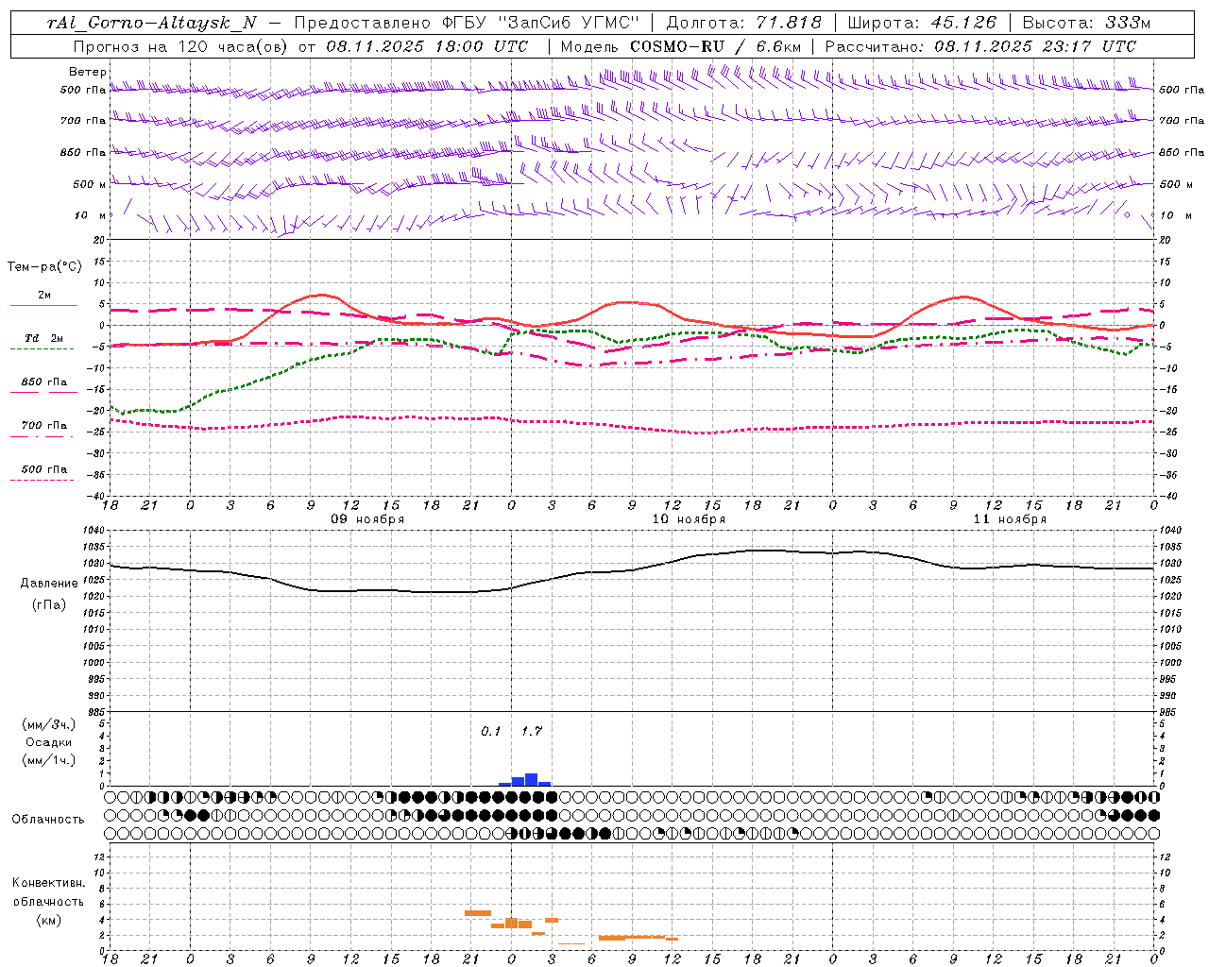Click the tallest blue precipitation bar
The image size is (1209, 967).
[x=531, y=779]
